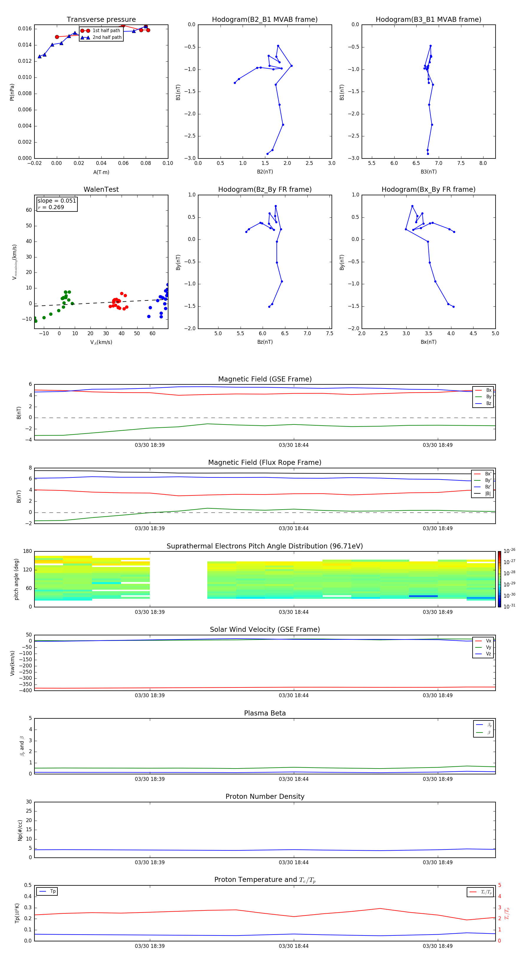This screenshot has height=972, width=530.
Task: Click the "Transverse pressure" plot title
Action: tap(101, 19)
